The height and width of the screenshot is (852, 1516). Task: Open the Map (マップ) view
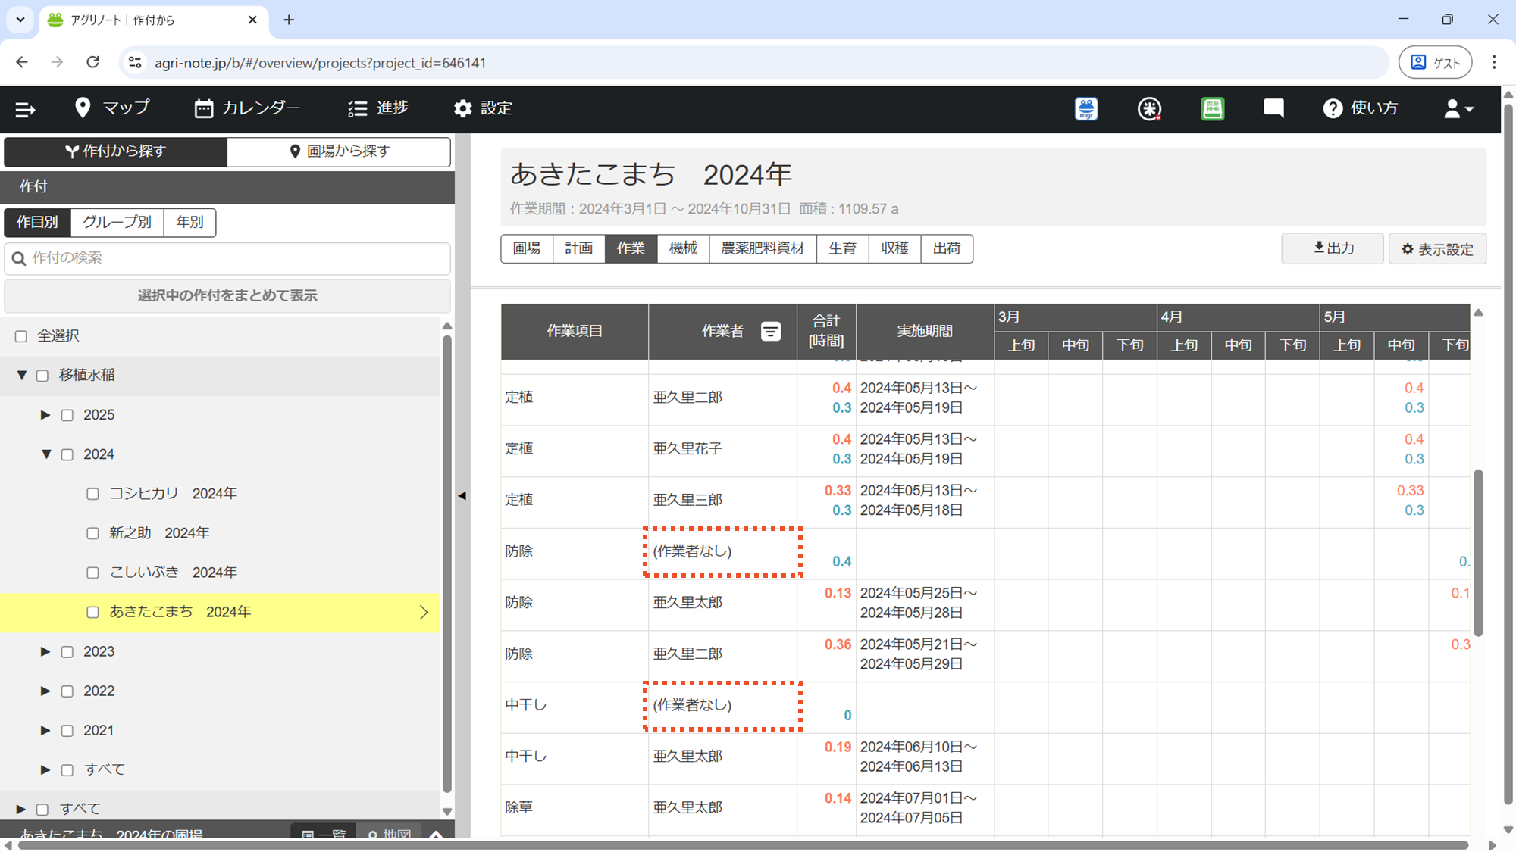click(112, 108)
